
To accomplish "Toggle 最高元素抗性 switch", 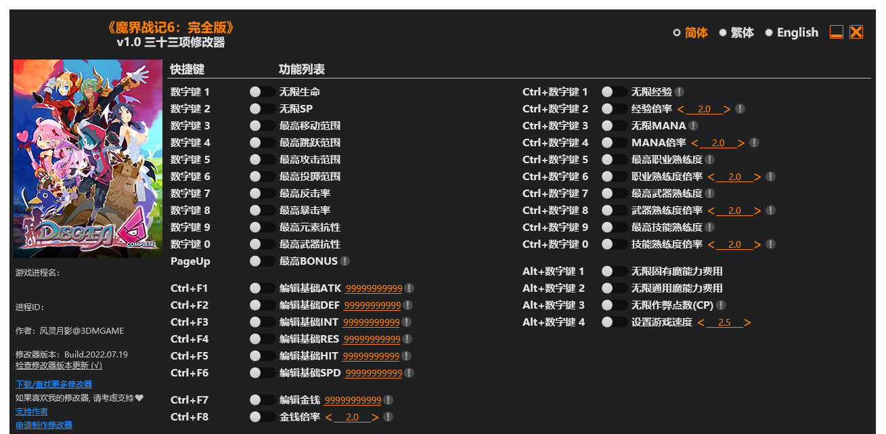I will pyautogui.click(x=262, y=227).
